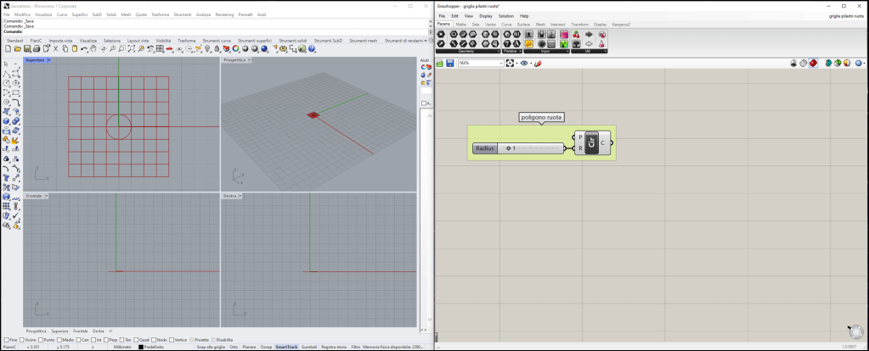Image resolution: width=869 pixels, height=351 pixels.
Task: Click the Zoom Extents icon on the canvas toolbar
Action: point(511,63)
